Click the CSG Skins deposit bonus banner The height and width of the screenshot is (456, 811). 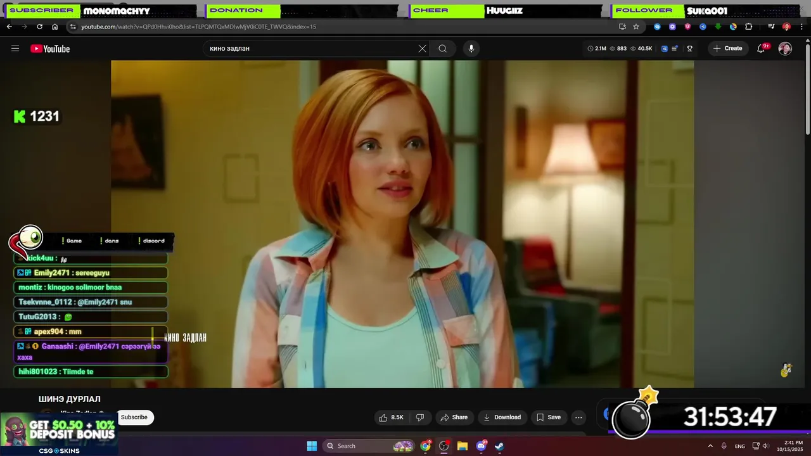click(59, 434)
